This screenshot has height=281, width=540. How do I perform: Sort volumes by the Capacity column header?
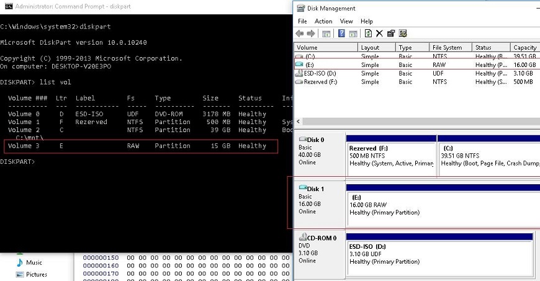click(x=525, y=48)
